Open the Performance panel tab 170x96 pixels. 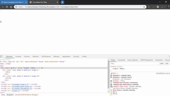coord(46,56)
